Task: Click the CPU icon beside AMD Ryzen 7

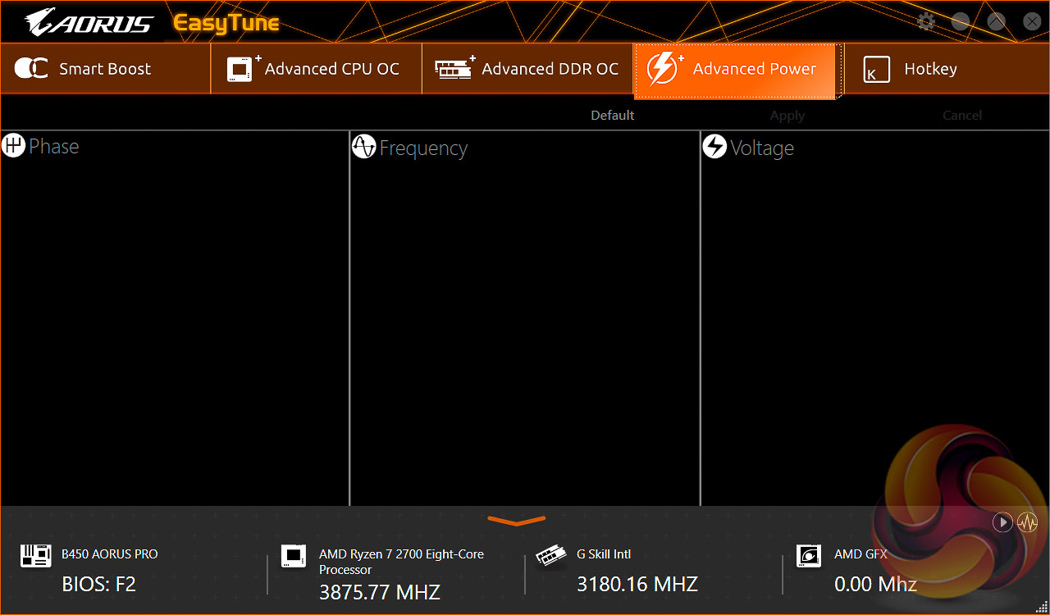Action: click(x=293, y=555)
